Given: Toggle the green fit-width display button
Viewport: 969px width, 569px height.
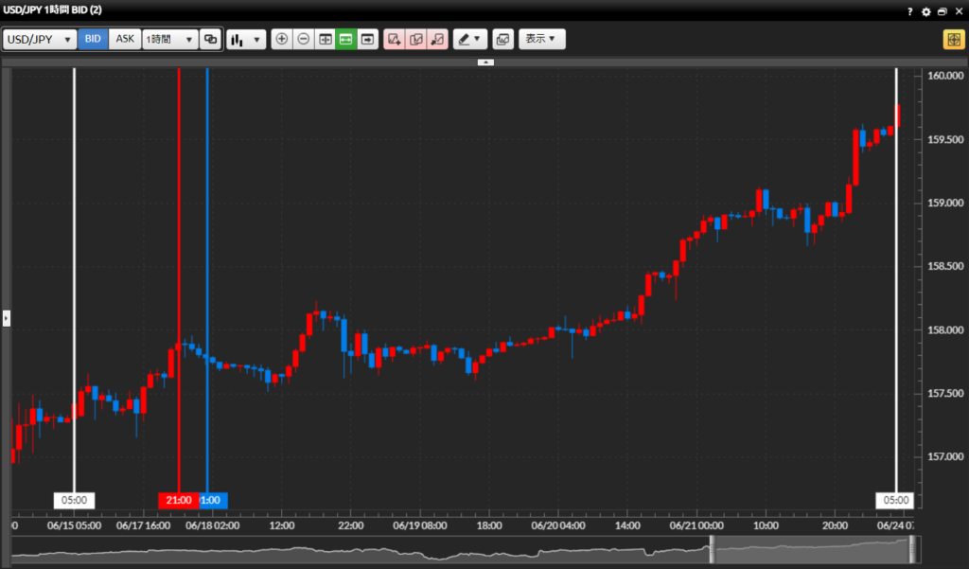Looking at the screenshot, I should click(x=346, y=40).
